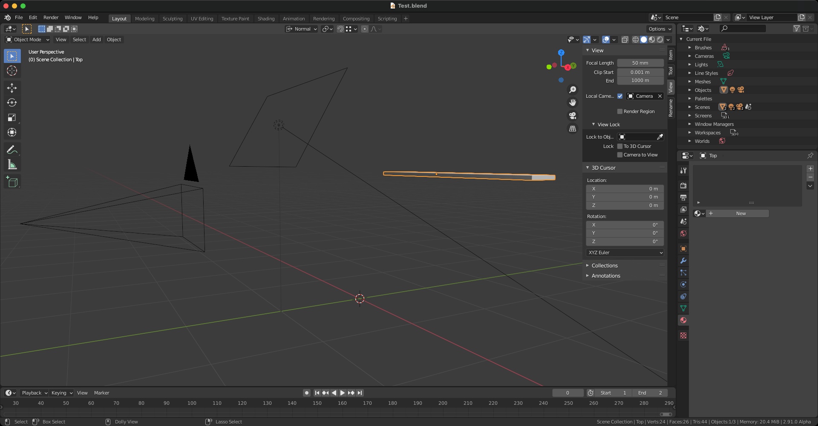
Task: Open Modifier properties wrench icon
Action: point(683,261)
